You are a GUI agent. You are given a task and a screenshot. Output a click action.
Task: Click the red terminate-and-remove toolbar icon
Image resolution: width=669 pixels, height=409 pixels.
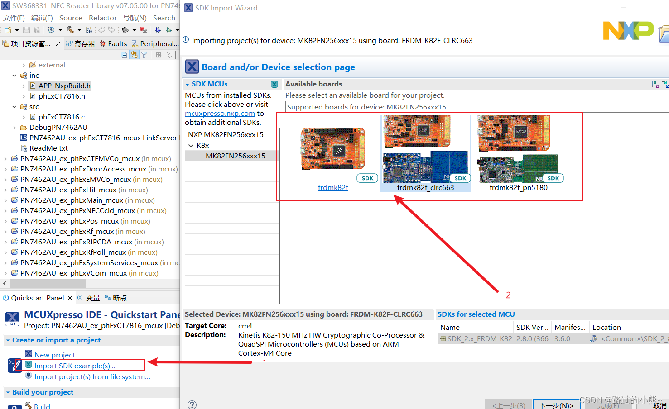pos(144,30)
